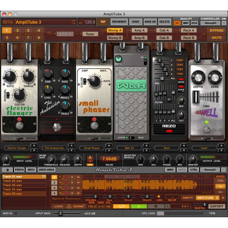Click SAVE AS to save preset copy
The height and width of the screenshot is (228, 228).
click(150, 22)
